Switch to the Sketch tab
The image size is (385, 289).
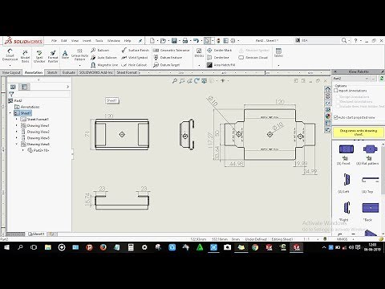(x=52, y=72)
